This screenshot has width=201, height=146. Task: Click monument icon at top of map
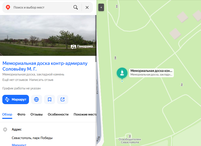[117, 6]
